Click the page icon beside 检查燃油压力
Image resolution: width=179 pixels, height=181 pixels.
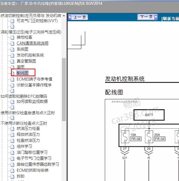point(13,141)
